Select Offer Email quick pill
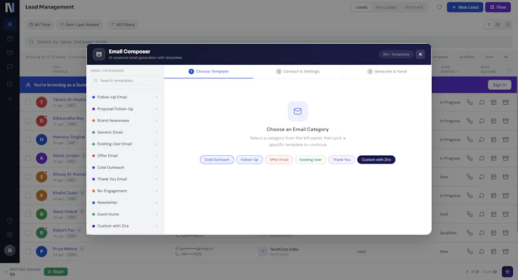 tap(278, 160)
